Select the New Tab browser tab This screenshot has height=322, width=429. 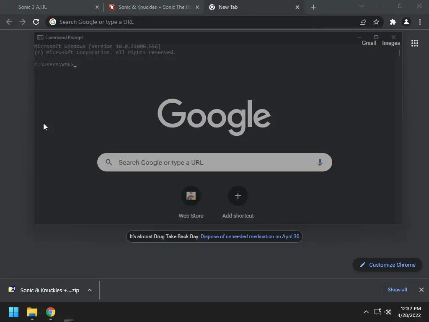pyautogui.click(x=254, y=7)
